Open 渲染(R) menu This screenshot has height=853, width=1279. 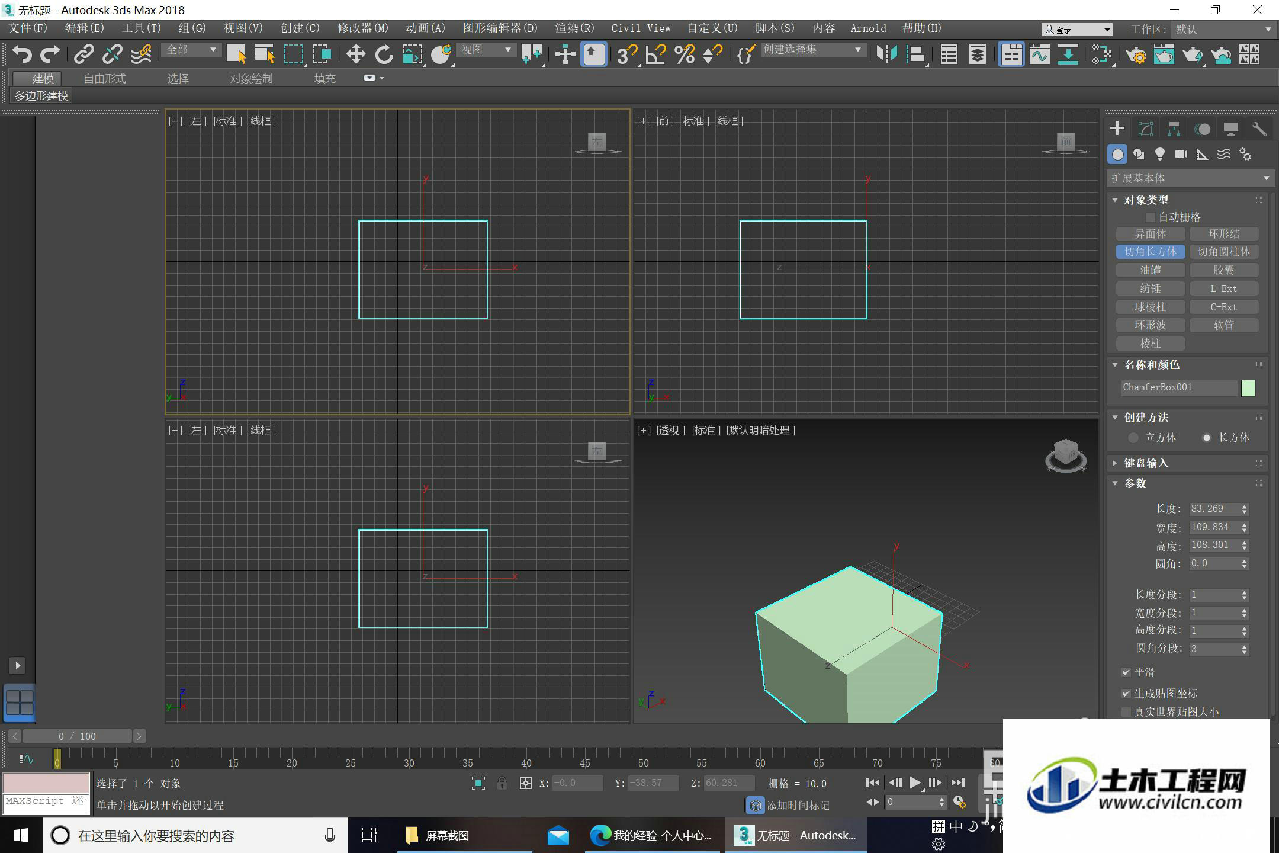(x=574, y=28)
